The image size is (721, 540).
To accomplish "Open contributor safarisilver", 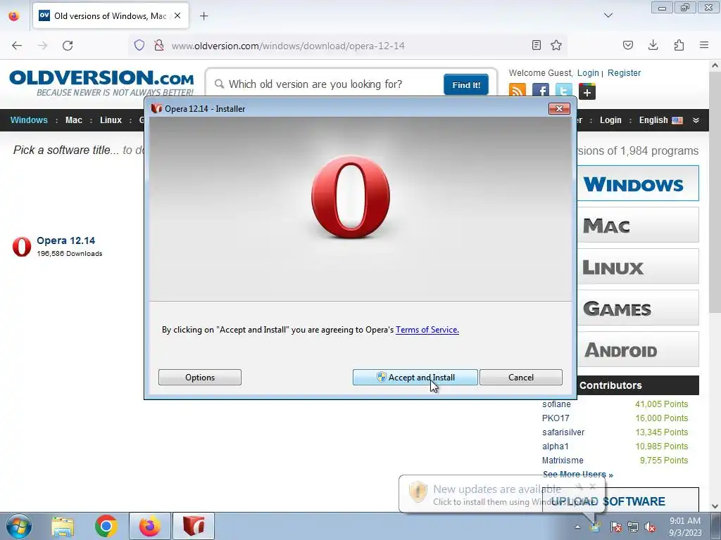I will (563, 432).
